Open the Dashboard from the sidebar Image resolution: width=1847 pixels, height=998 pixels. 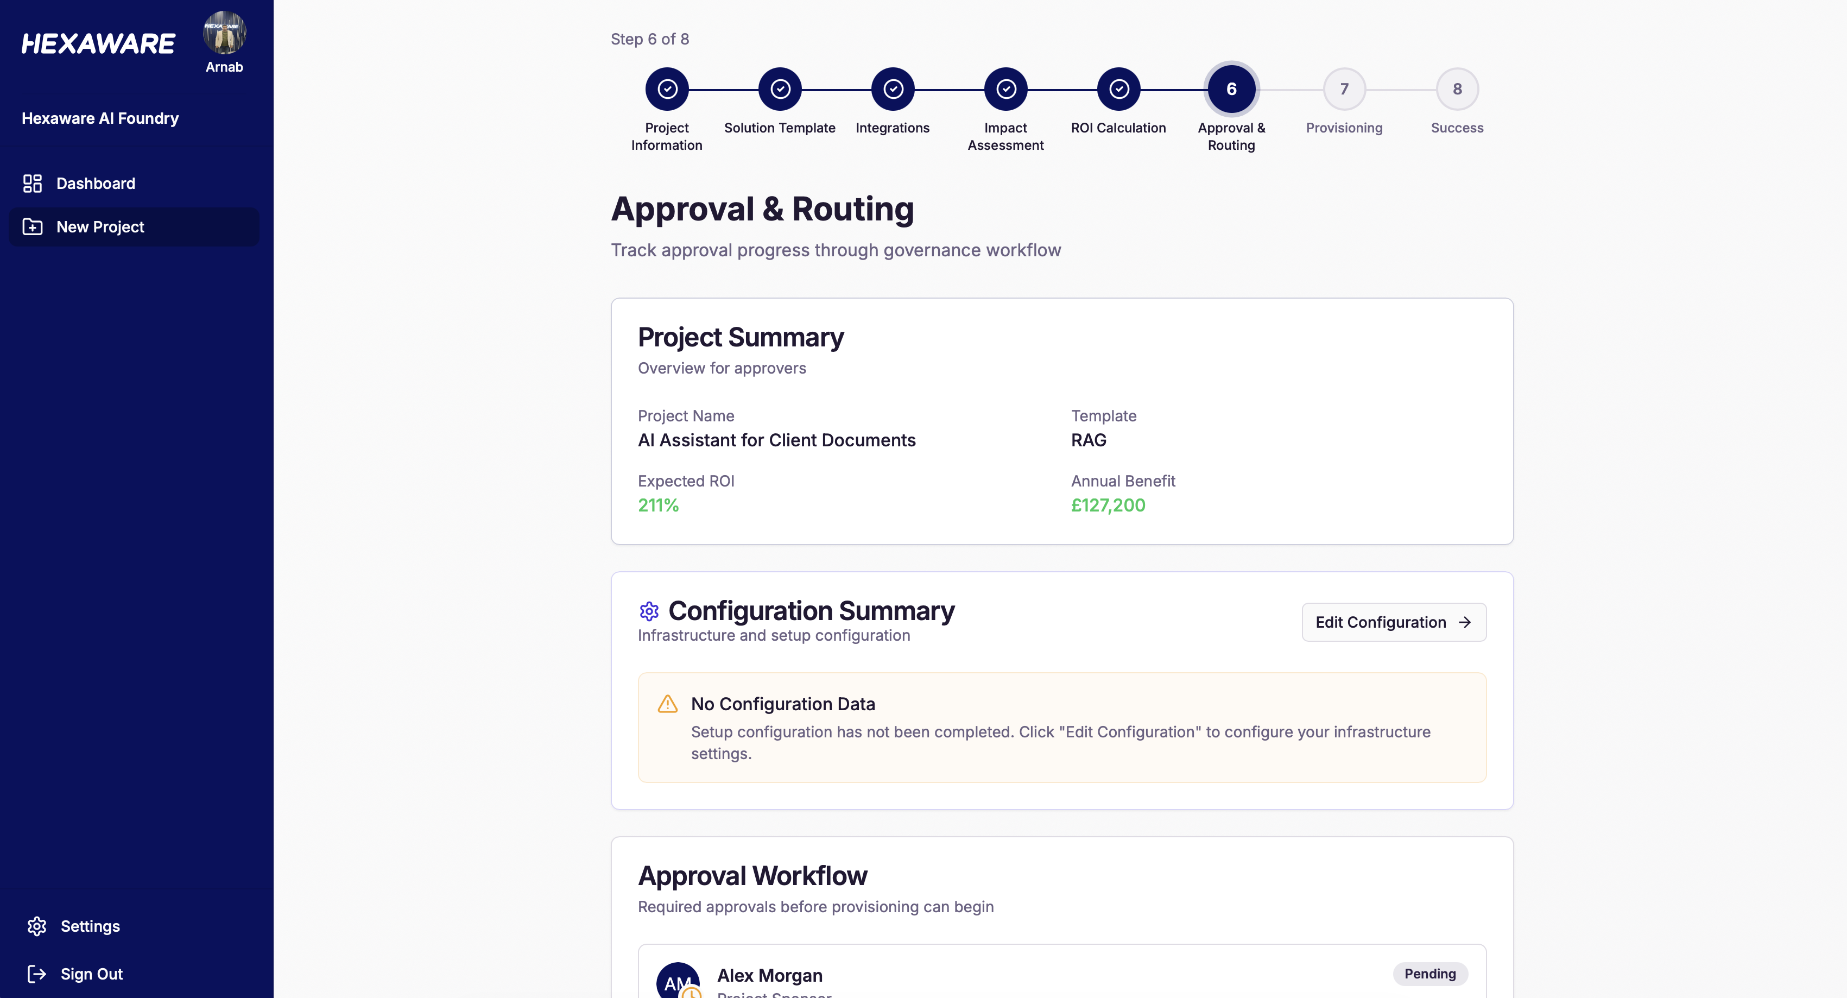(x=96, y=184)
